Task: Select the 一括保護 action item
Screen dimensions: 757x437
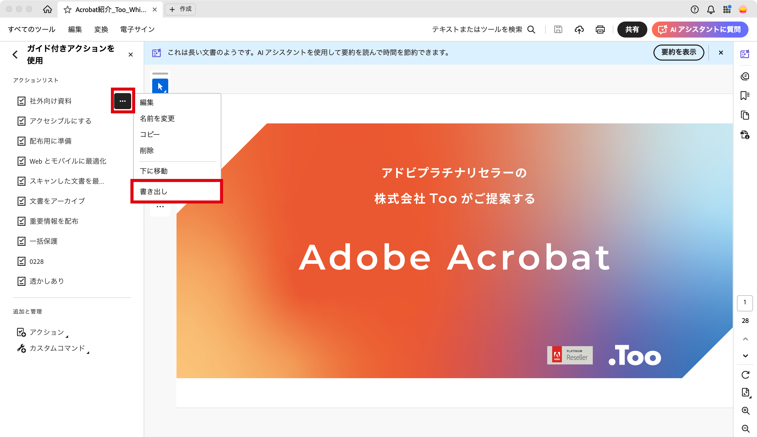Action: (44, 241)
